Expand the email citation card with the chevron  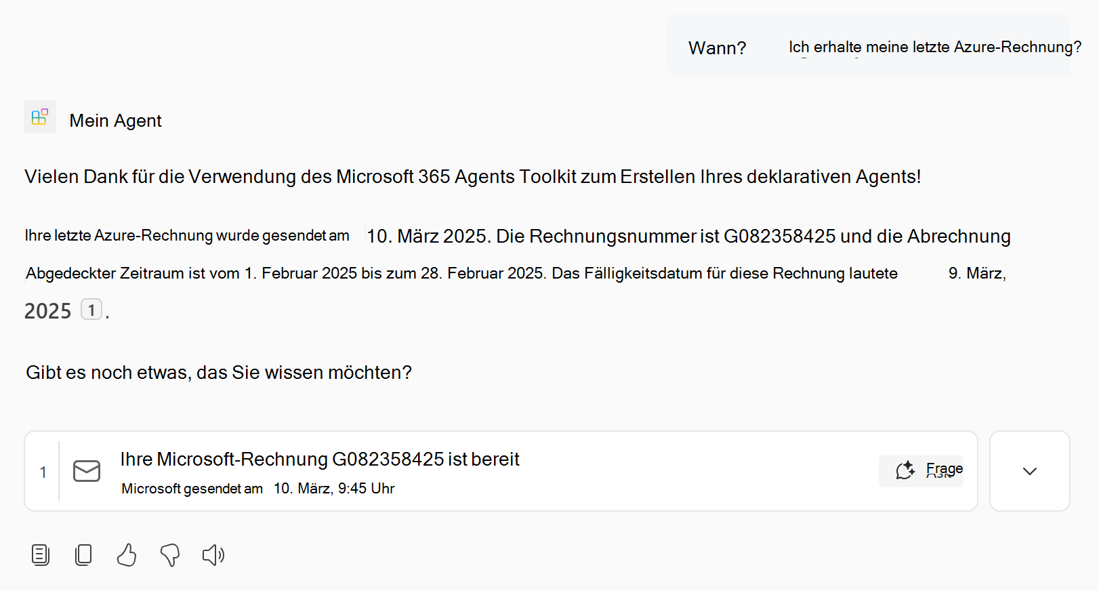click(x=1029, y=471)
